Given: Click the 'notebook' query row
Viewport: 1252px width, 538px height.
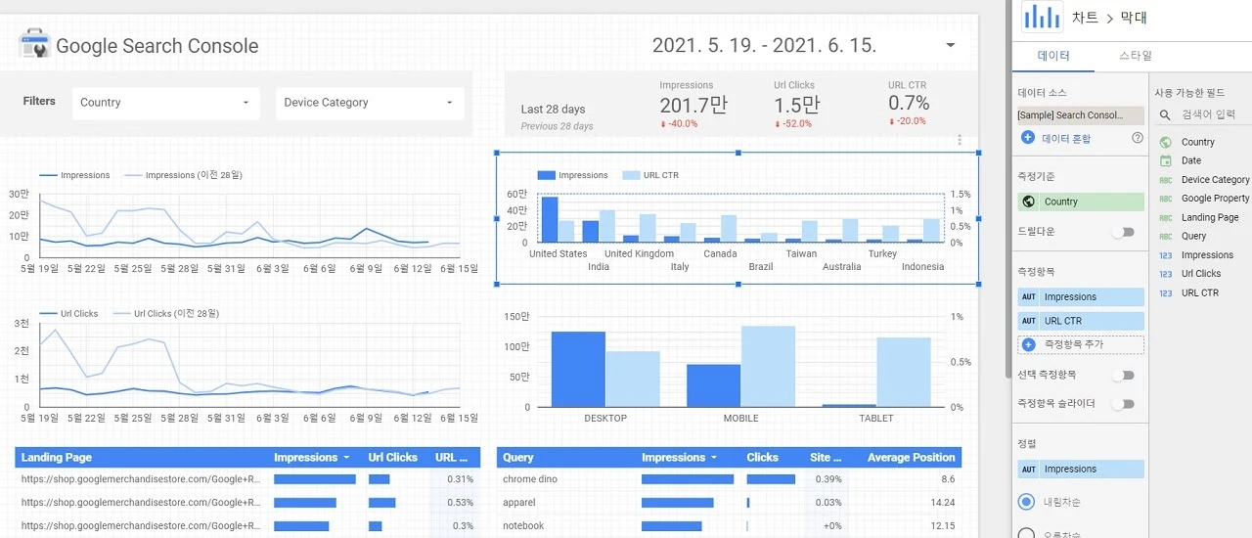Looking at the screenshot, I should 729,526.
